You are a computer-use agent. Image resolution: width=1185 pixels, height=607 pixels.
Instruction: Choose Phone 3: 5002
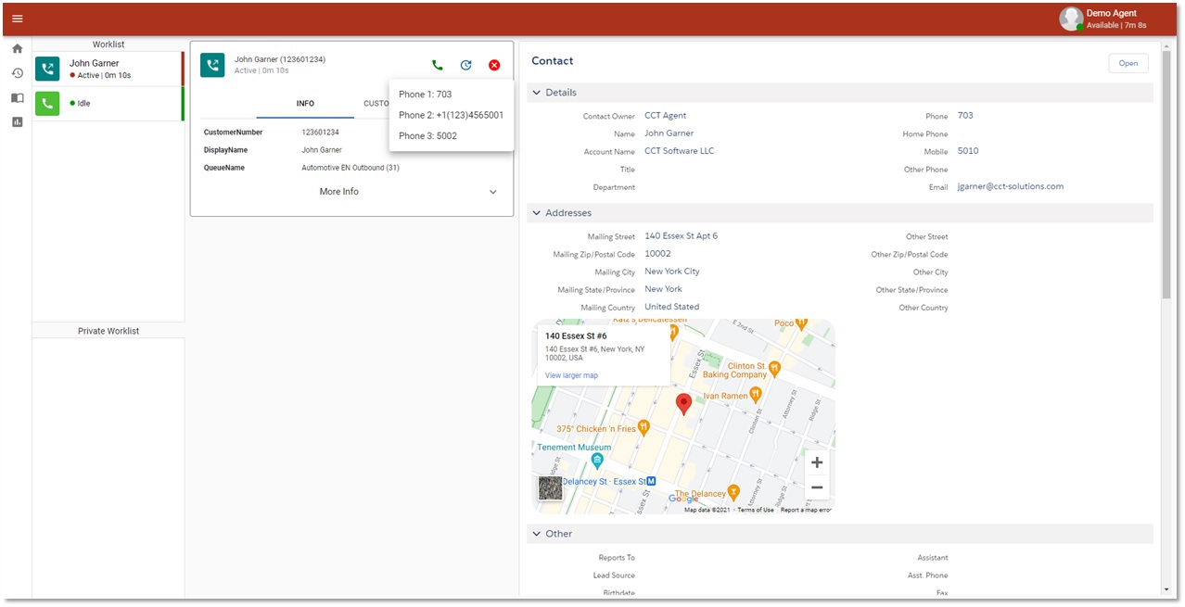[452, 136]
